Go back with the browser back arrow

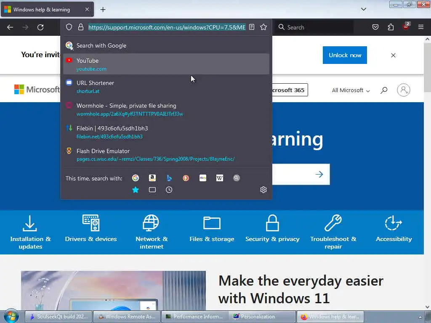click(x=10, y=27)
